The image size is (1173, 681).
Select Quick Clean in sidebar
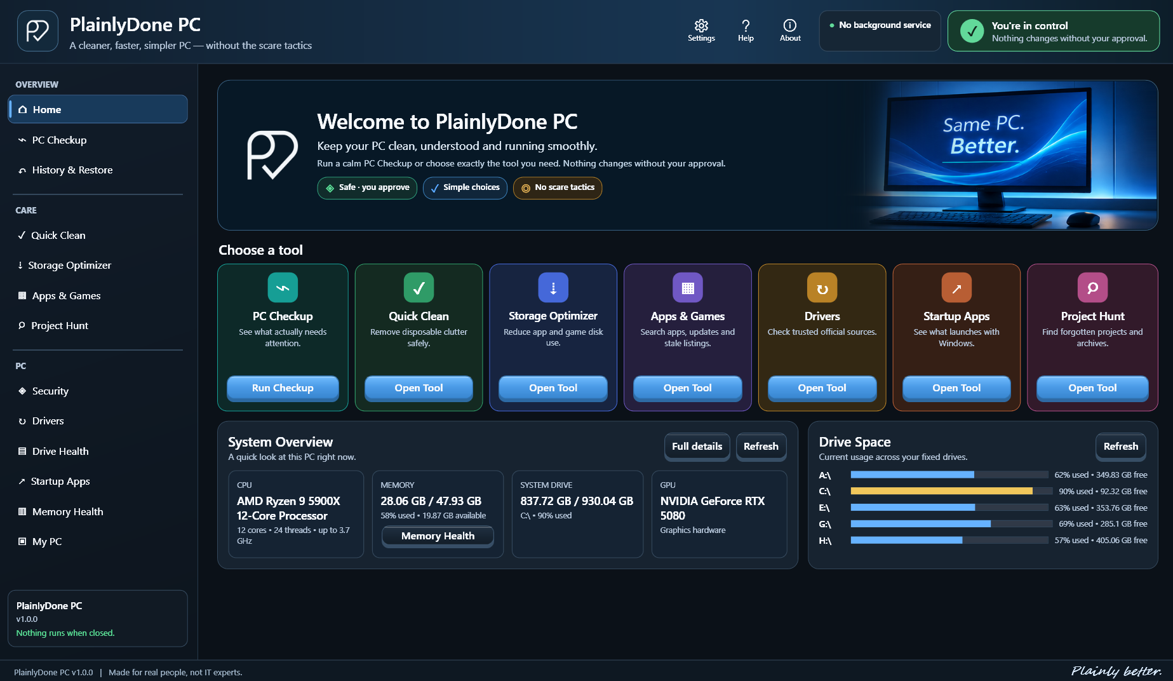pyautogui.click(x=98, y=235)
